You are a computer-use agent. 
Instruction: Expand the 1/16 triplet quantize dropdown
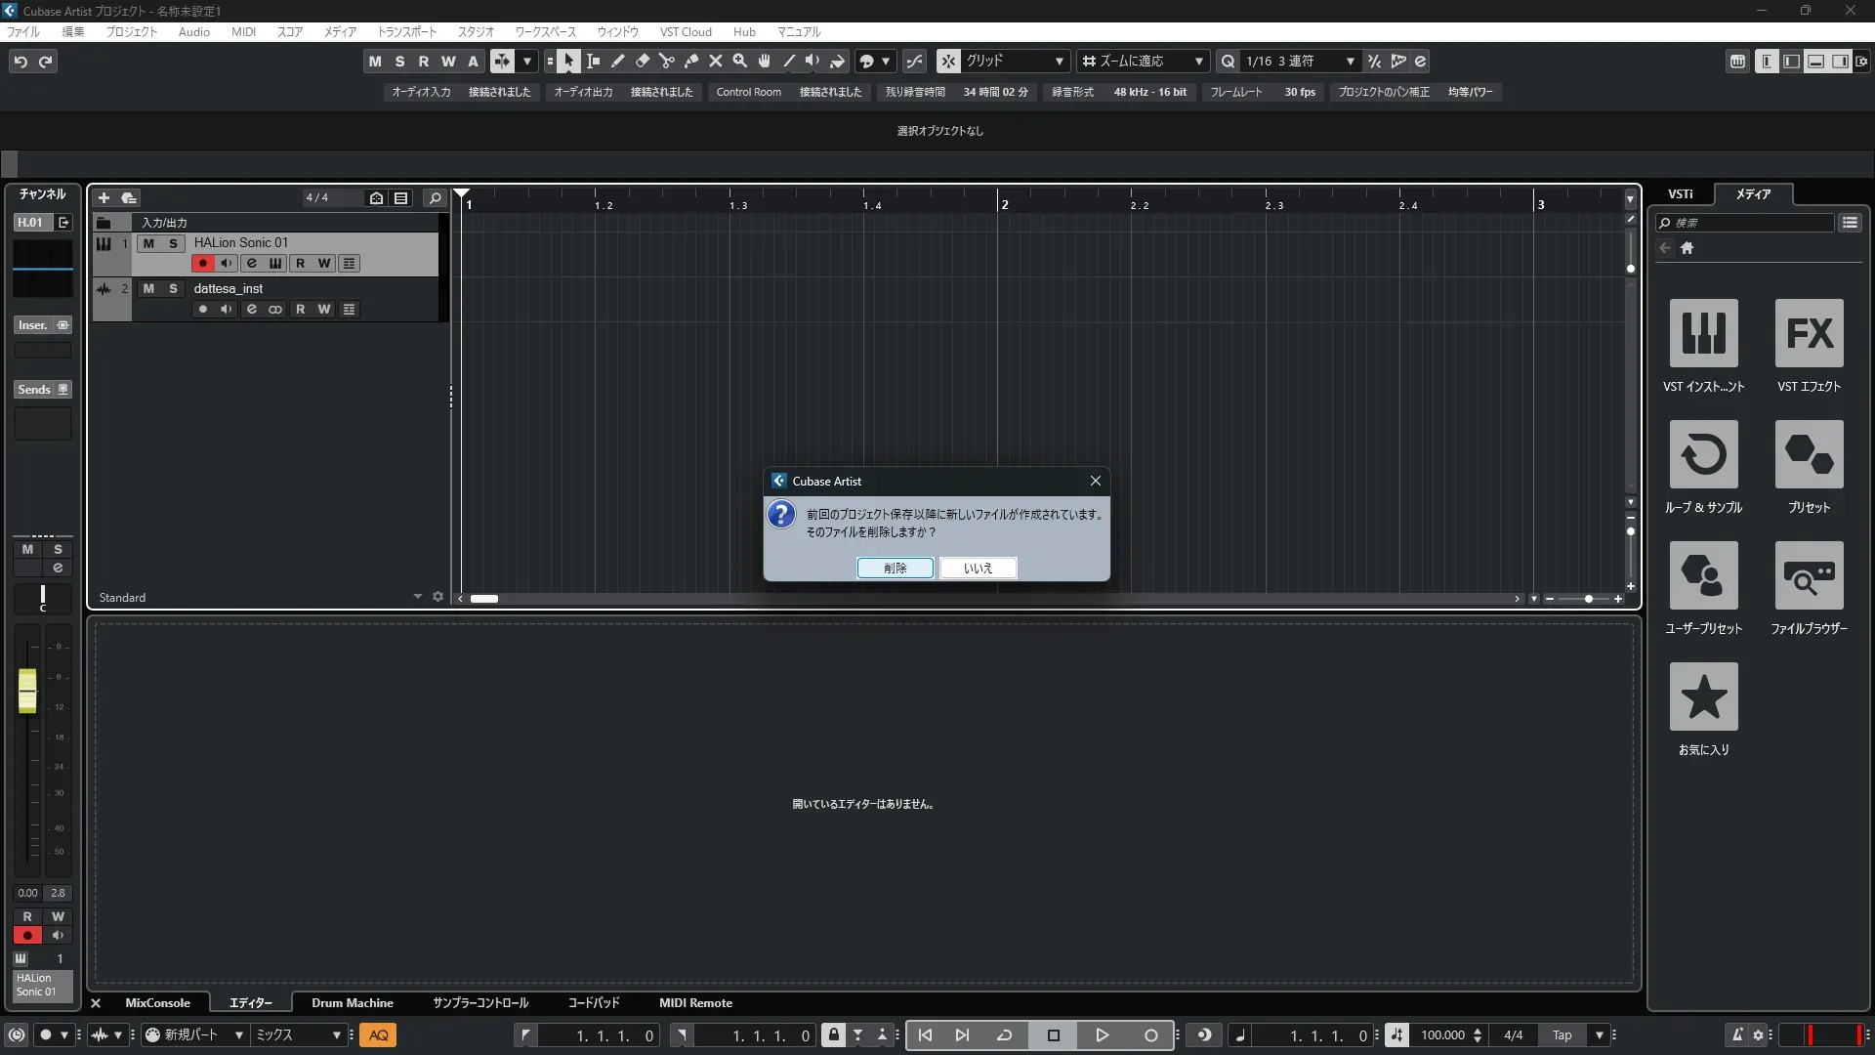click(1350, 61)
